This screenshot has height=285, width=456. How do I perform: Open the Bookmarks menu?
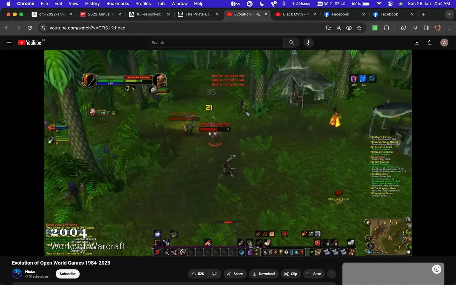pyautogui.click(x=118, y=4)
